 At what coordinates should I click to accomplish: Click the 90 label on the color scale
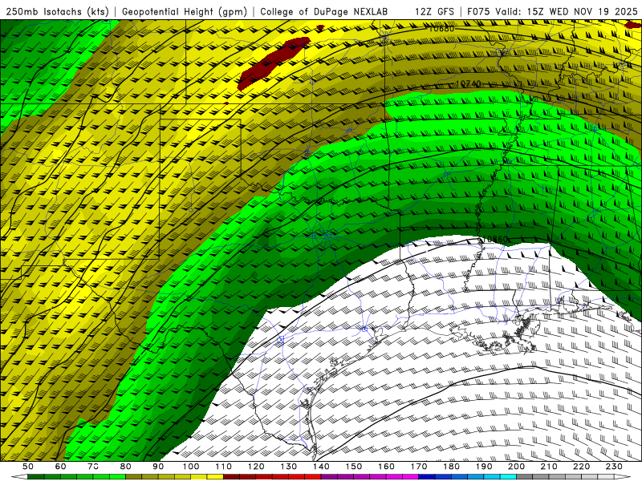[158, 467]
